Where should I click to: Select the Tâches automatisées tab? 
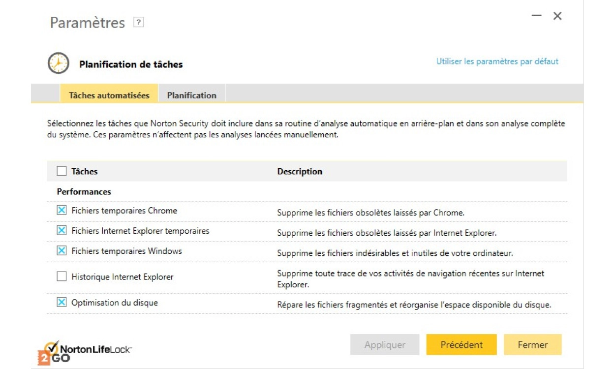[109, 95]
